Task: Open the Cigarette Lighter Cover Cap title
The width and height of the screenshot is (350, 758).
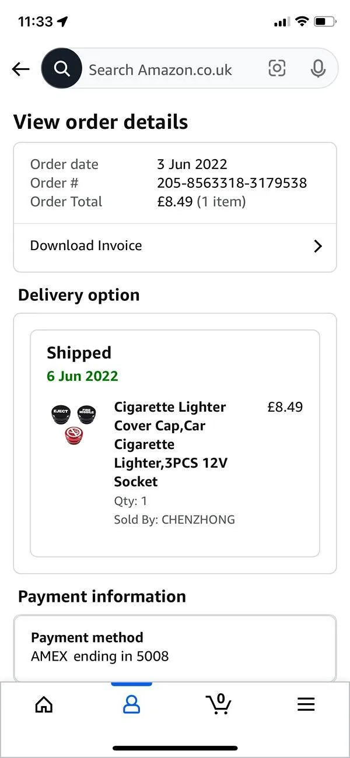Action: pos(170,444)
